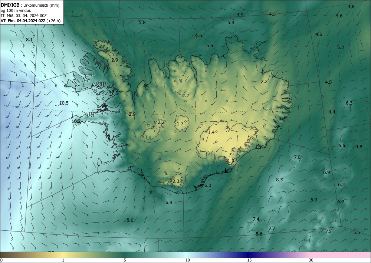Select the 'IT: Mið. 03. 04. 2024 00Z' line
Screen dimensions: 371x263
click(x=24, y=16)
